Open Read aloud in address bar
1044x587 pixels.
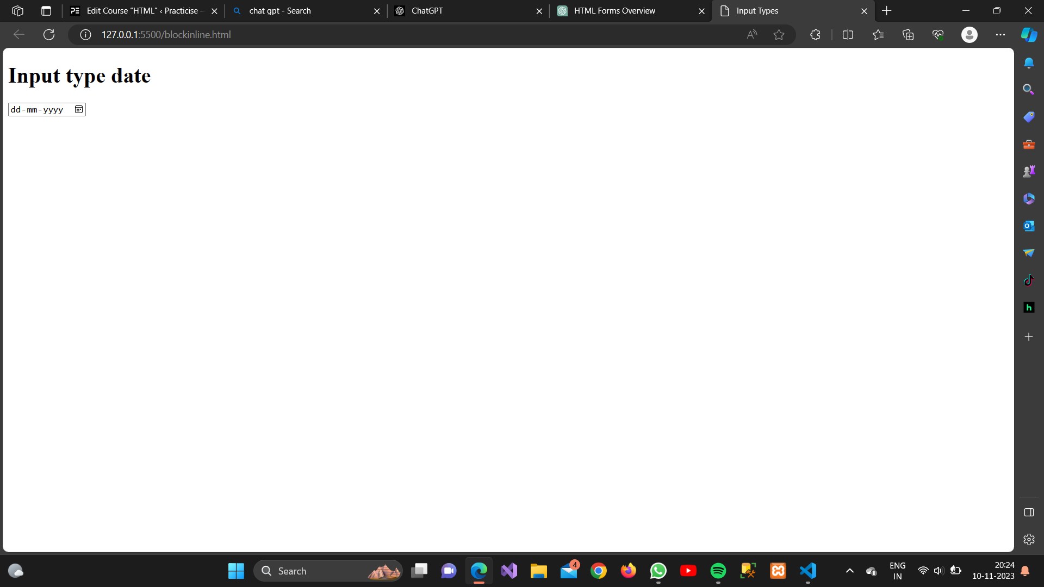coord(751,35)
